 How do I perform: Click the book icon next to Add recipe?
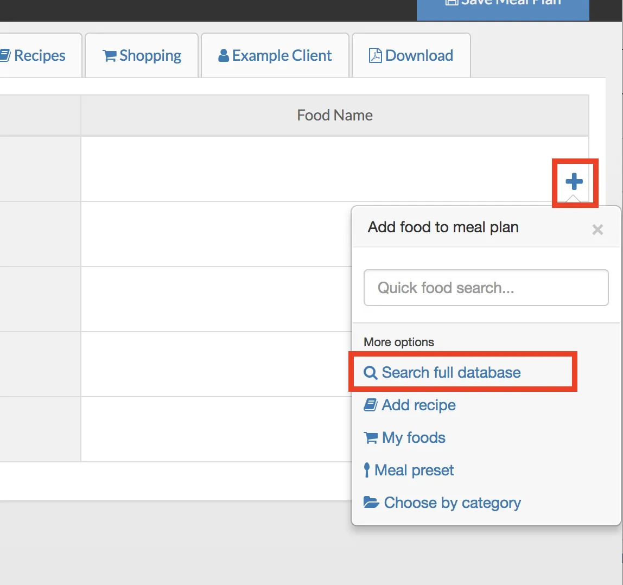click(x=371, y=405)
